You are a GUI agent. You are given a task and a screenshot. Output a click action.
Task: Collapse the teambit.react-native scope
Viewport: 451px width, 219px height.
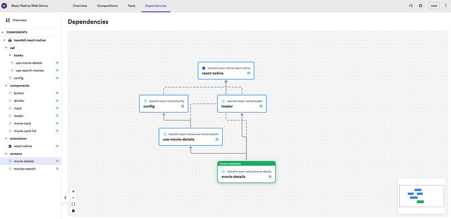[x=5, y=40]
